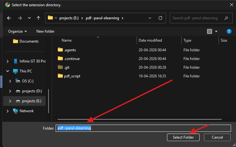Click File folder type of .agents
This screenshot has width=236, height=147.
coord(192,50)
